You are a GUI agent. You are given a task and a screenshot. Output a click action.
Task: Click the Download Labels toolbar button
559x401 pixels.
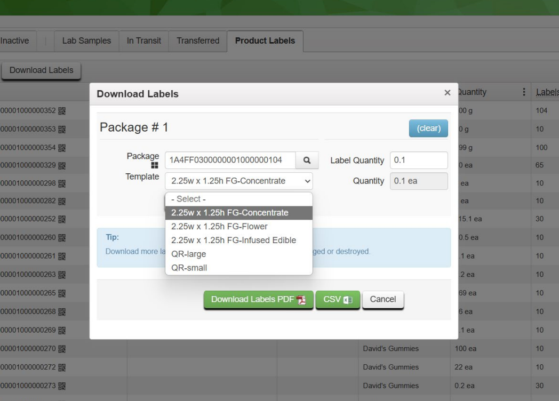tap(42, 70)
